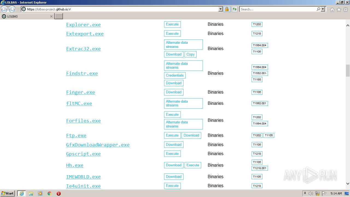
Task: Open the Findstr.exe entry
Action: point(82,73)
